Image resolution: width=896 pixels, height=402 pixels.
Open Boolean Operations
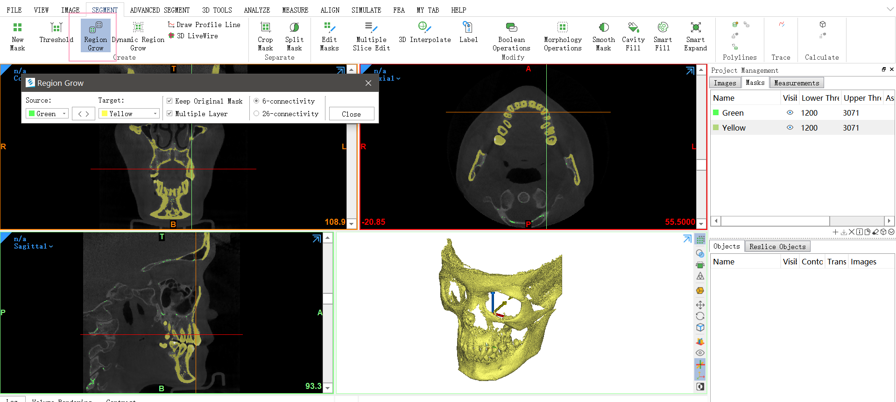(x=511, y=36)
